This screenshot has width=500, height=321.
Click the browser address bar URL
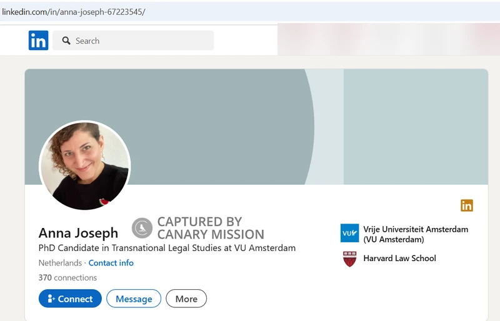pyautogui.click(x=74, y=12)
